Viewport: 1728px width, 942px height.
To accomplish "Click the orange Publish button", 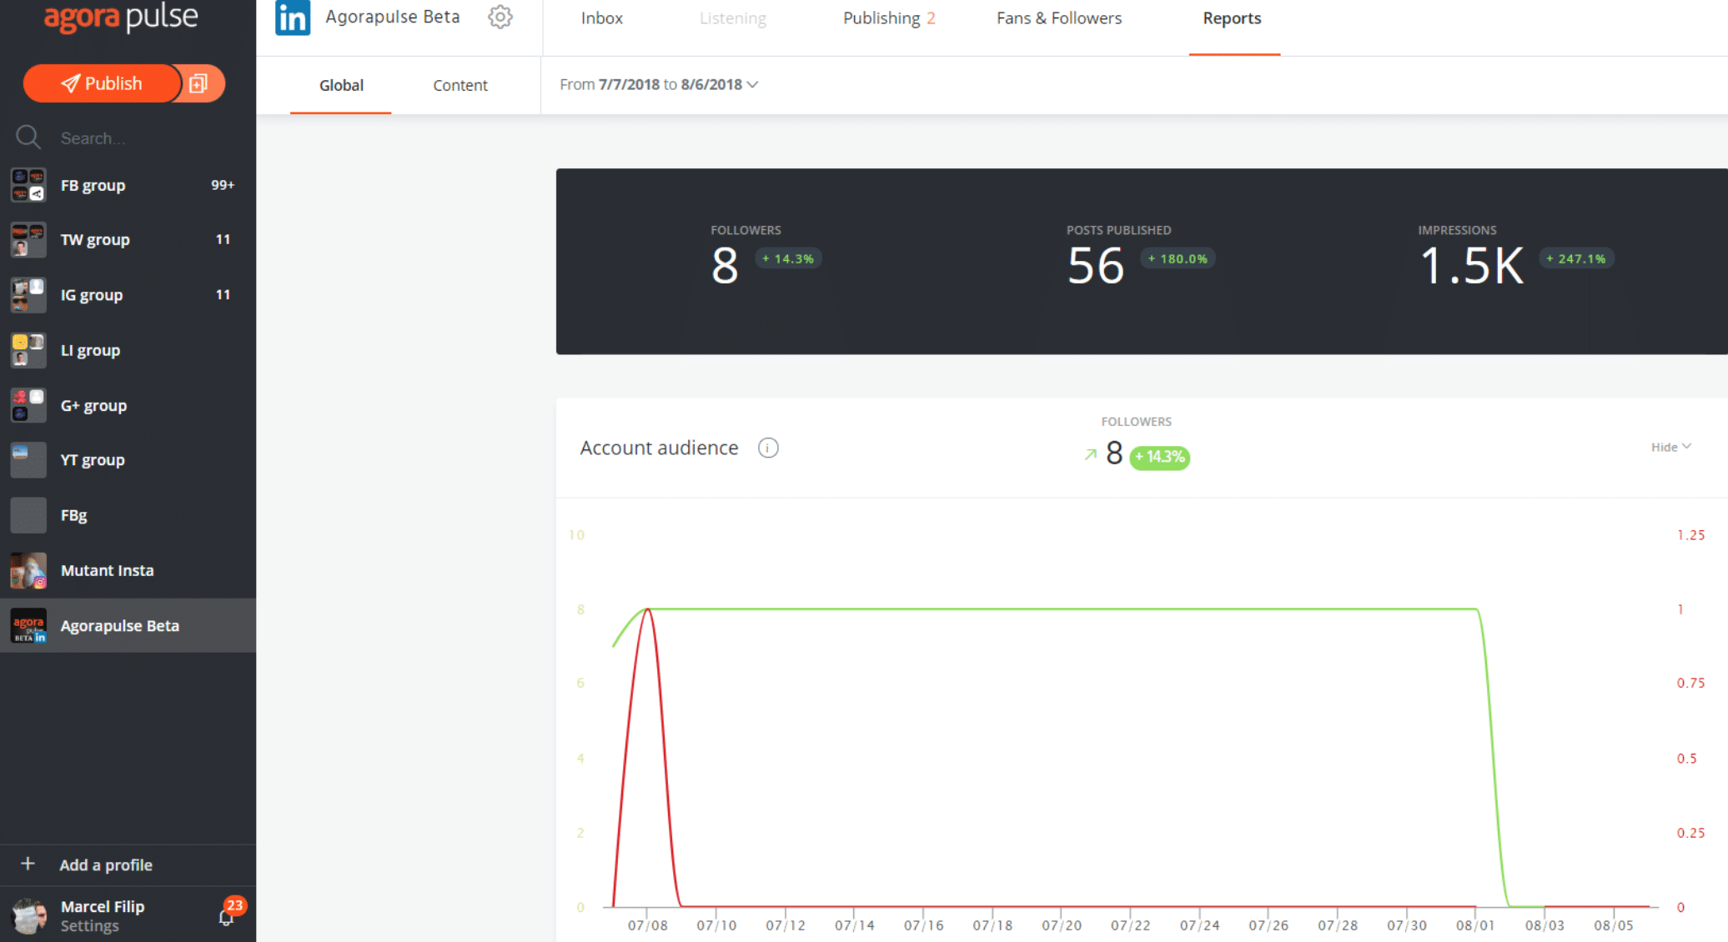I will coord(102,83).
